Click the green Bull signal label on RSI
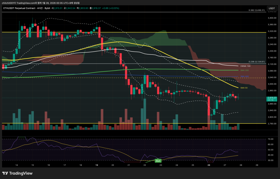 click(x=158, y=161)
